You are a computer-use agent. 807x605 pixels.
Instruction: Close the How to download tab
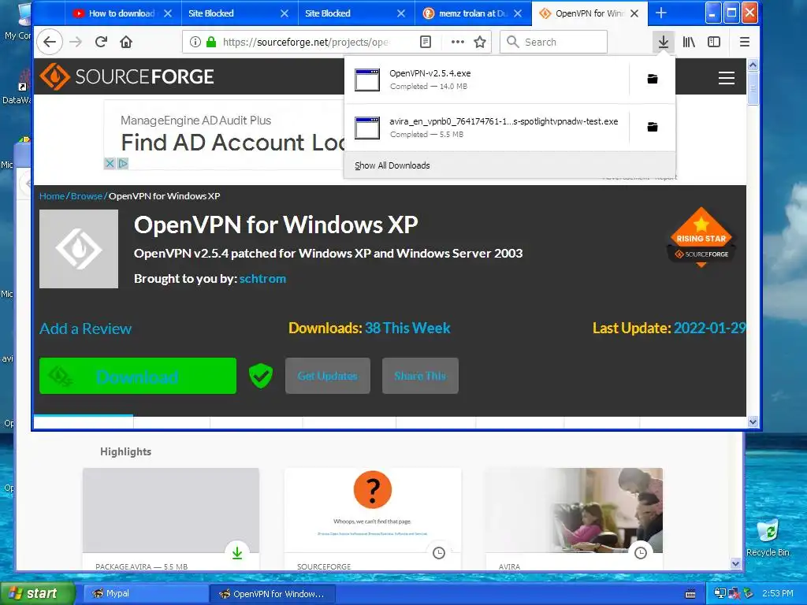coord(168,13)
